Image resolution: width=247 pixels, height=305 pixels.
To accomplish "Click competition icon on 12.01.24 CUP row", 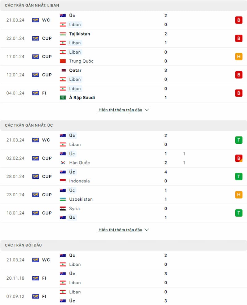I will point(36,75).
